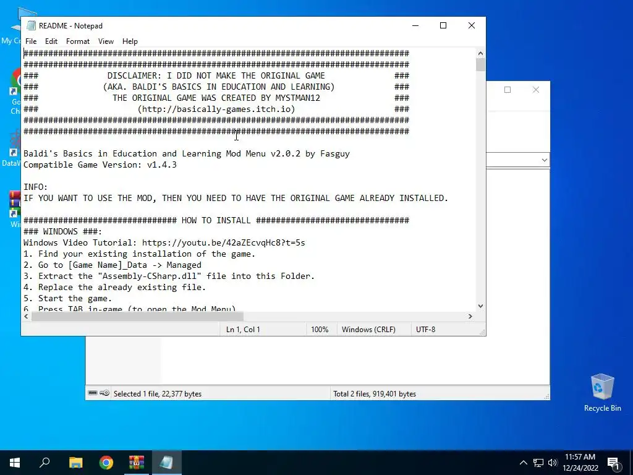The image size is (633, 475).
Task: Click the key icon in WinRAR status bar
Action: click(x=104, y=393)
